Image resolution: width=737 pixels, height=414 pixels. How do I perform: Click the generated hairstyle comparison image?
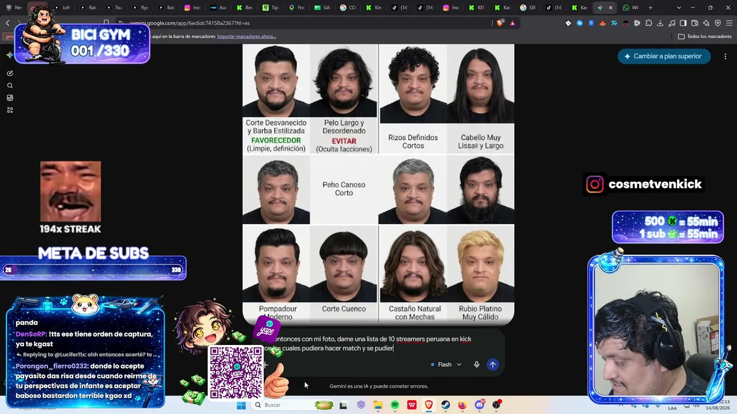pos(378,185)
